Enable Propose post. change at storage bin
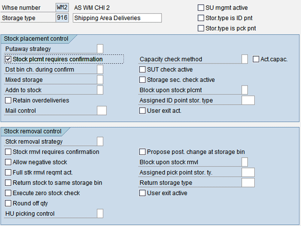301x226 pixels. (x=142, y=152)
